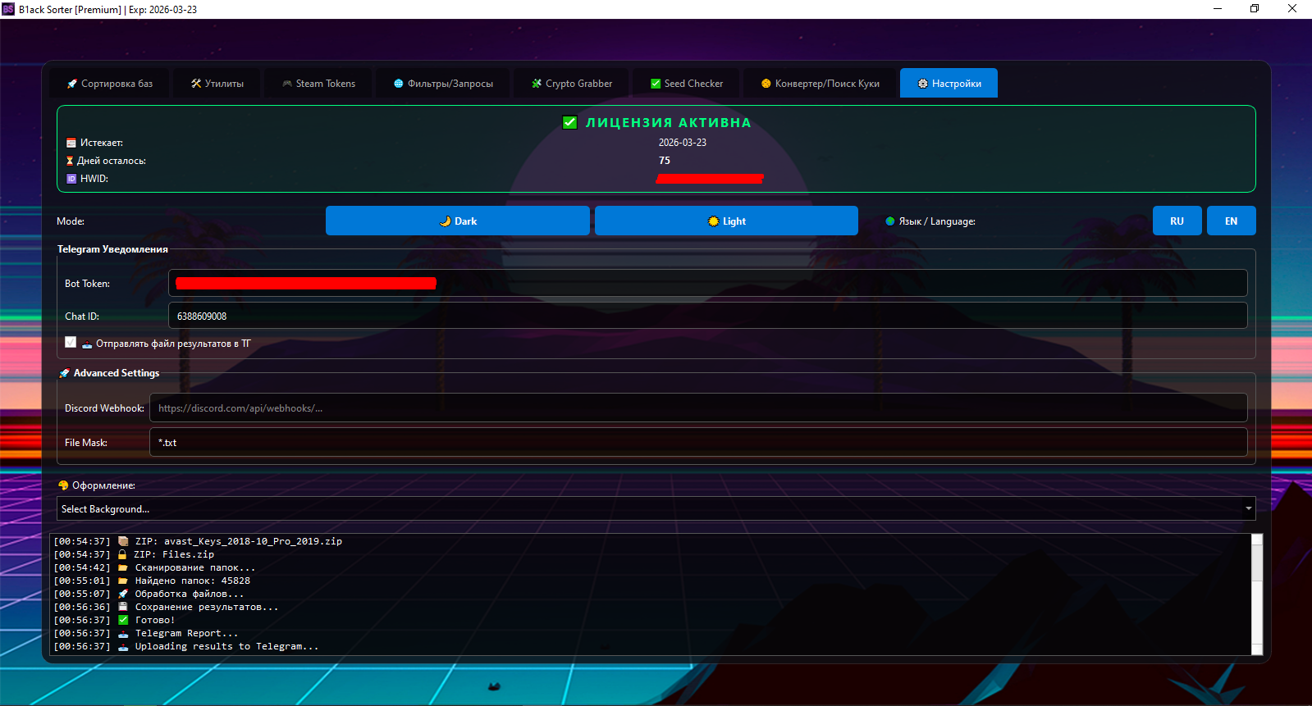Switch the language to EN
The width and height of the screenshot is (1312, 706).
coord(1231,221)
